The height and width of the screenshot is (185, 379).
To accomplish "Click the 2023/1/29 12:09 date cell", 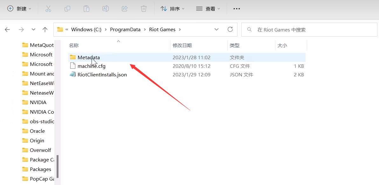I will pos(191,75).
